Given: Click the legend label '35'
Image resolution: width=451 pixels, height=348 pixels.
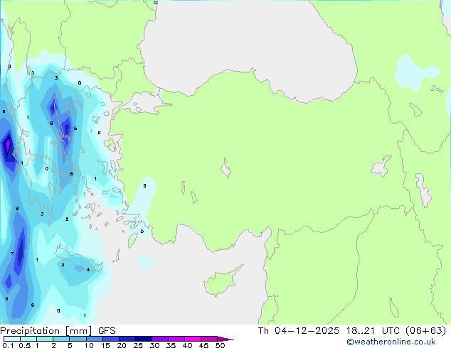Looking at the screenshot, I should 171,345.
